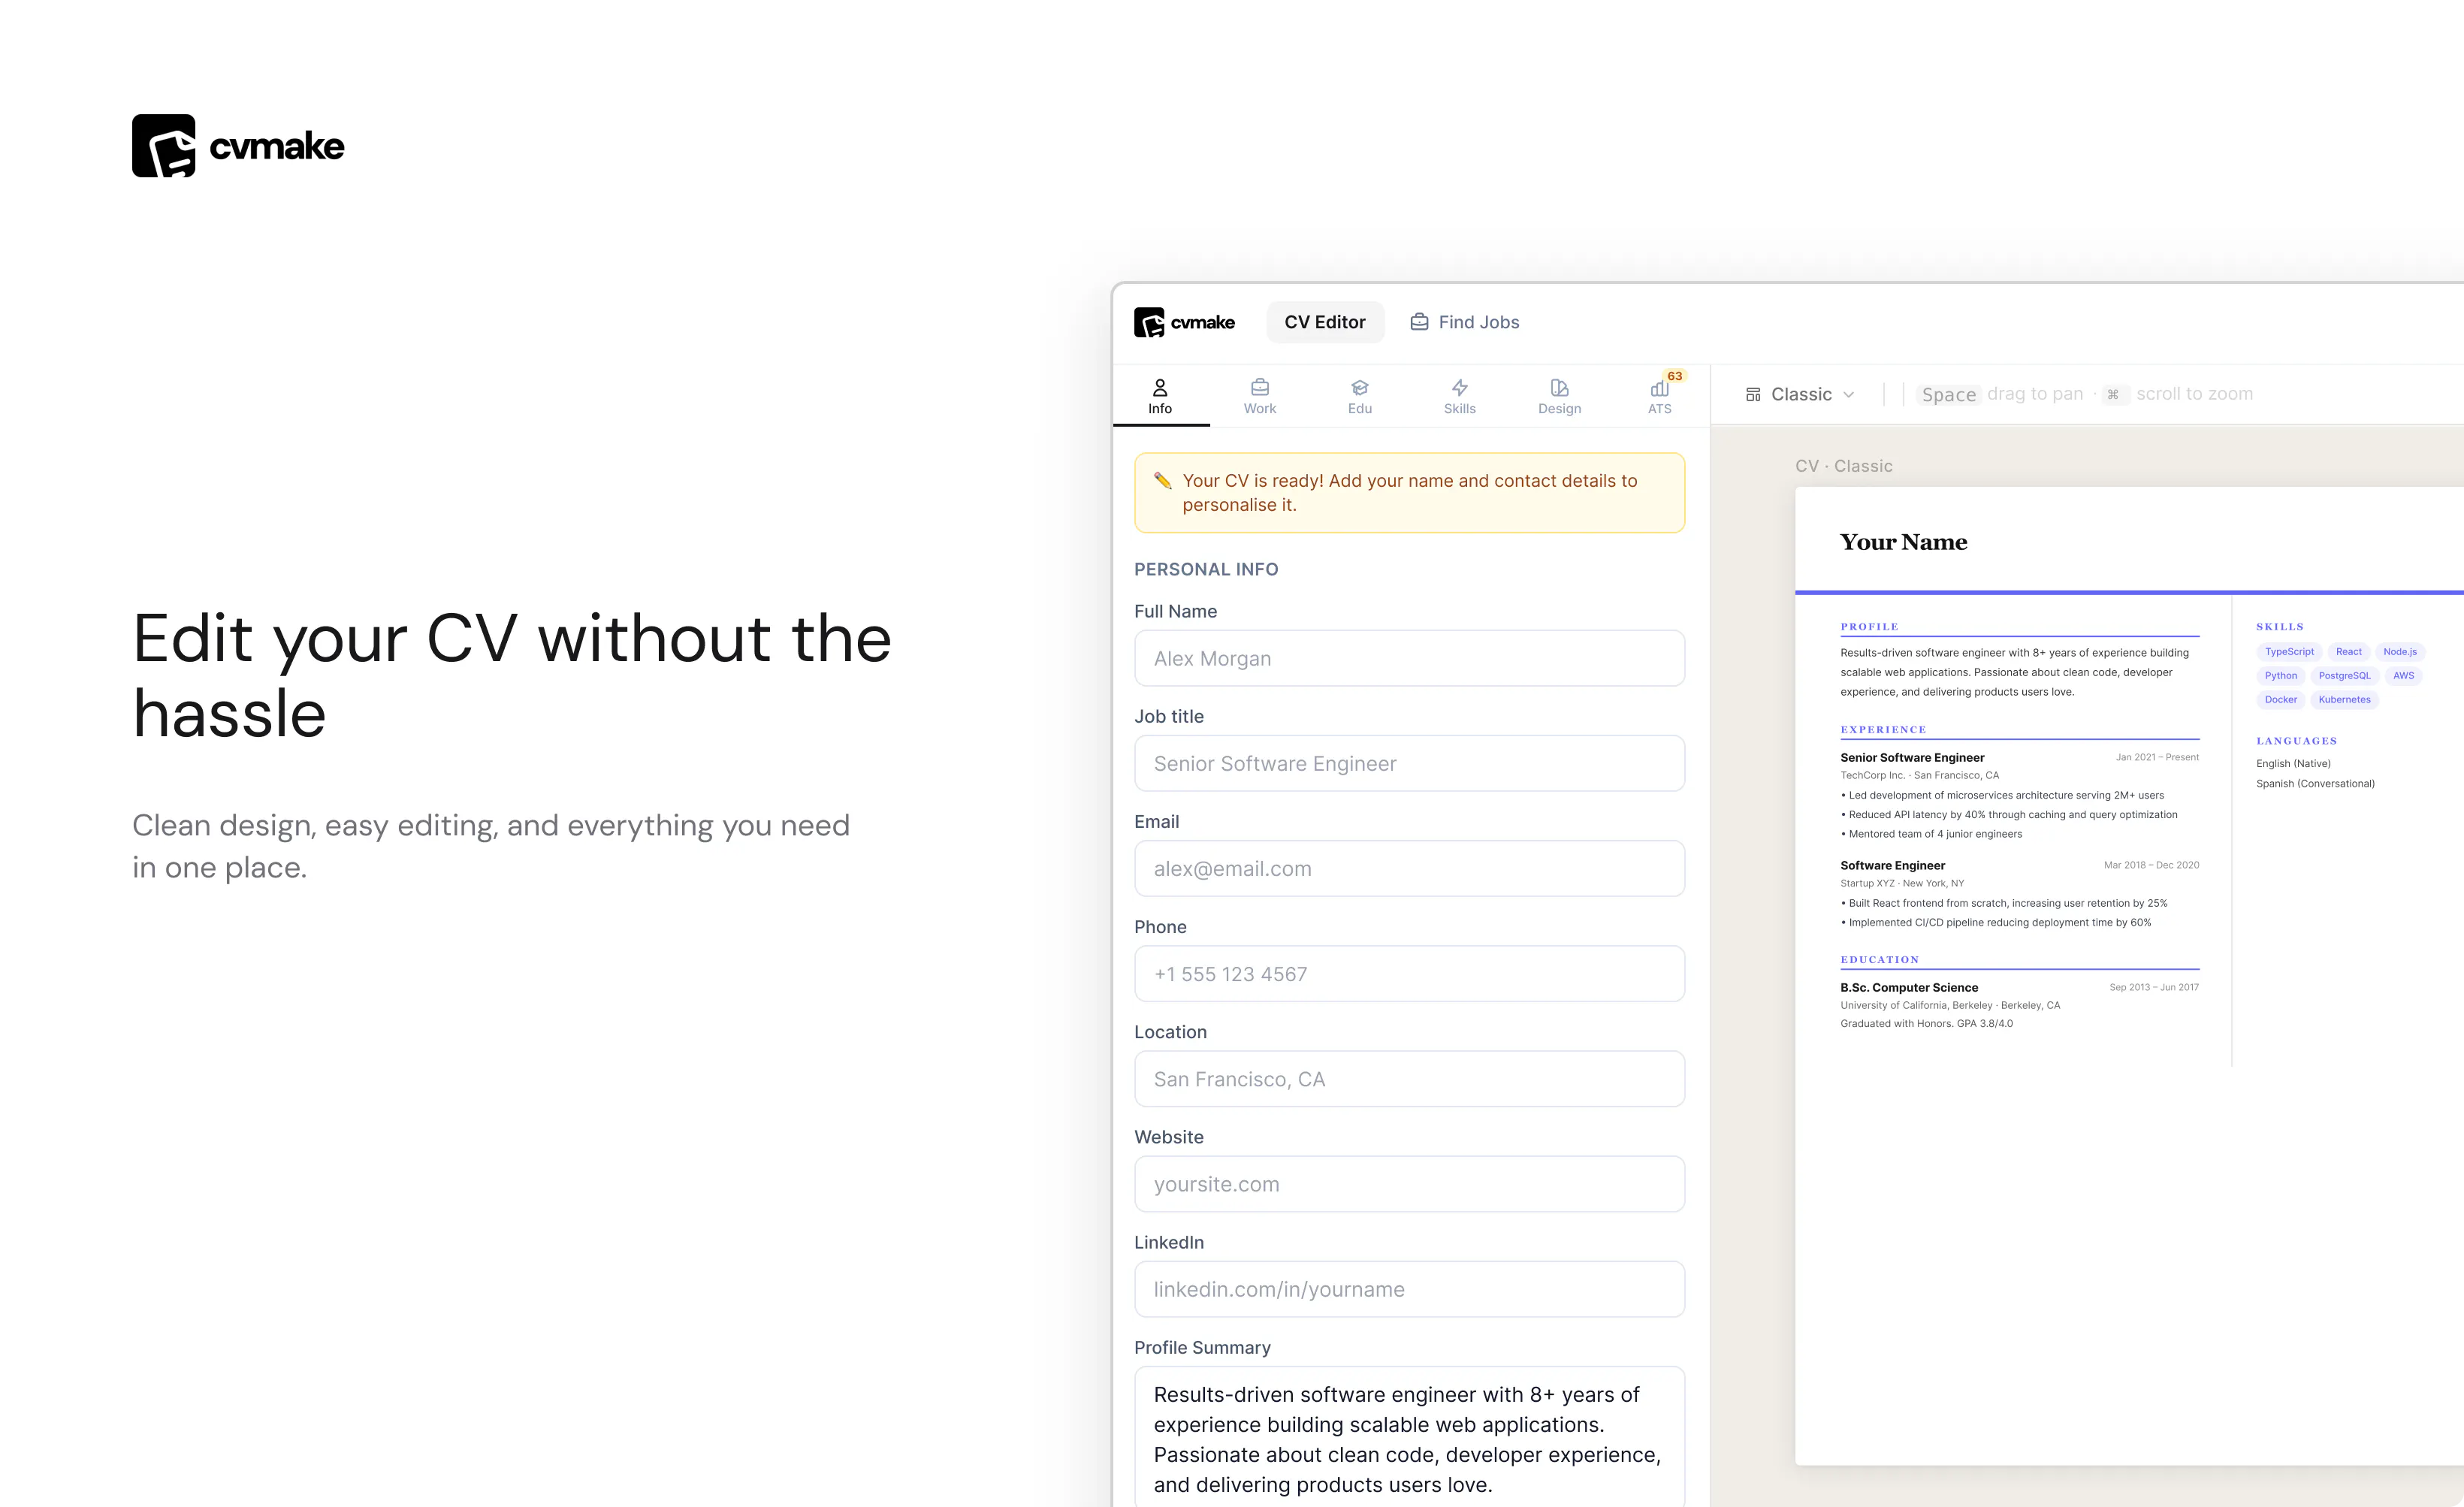The height and width of the screenshot is (1507, 2464).
Task: Focus the Phone input field
Action: [x=1409, y=973]
